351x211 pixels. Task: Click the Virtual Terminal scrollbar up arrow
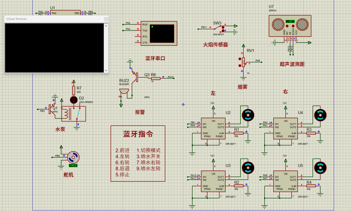106,26
